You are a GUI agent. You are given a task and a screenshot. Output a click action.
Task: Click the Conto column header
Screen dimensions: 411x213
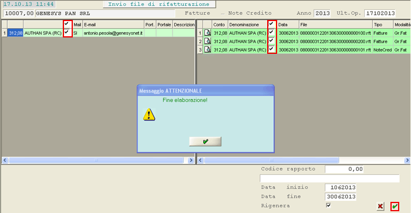(220, 25)
